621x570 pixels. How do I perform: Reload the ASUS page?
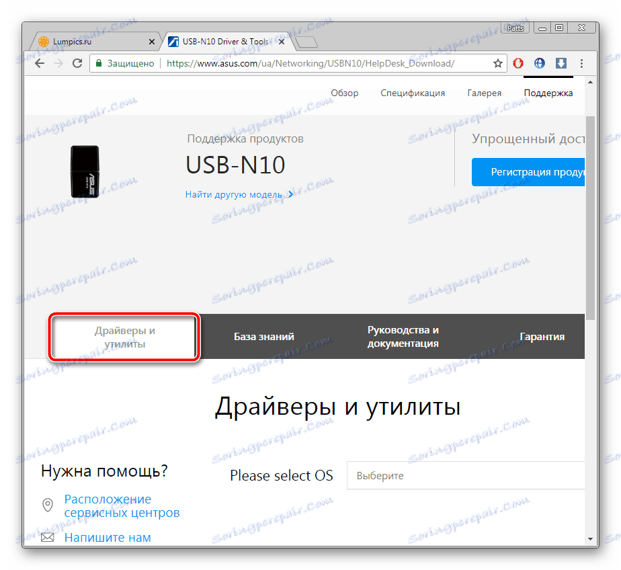click(x=78, y=63)
